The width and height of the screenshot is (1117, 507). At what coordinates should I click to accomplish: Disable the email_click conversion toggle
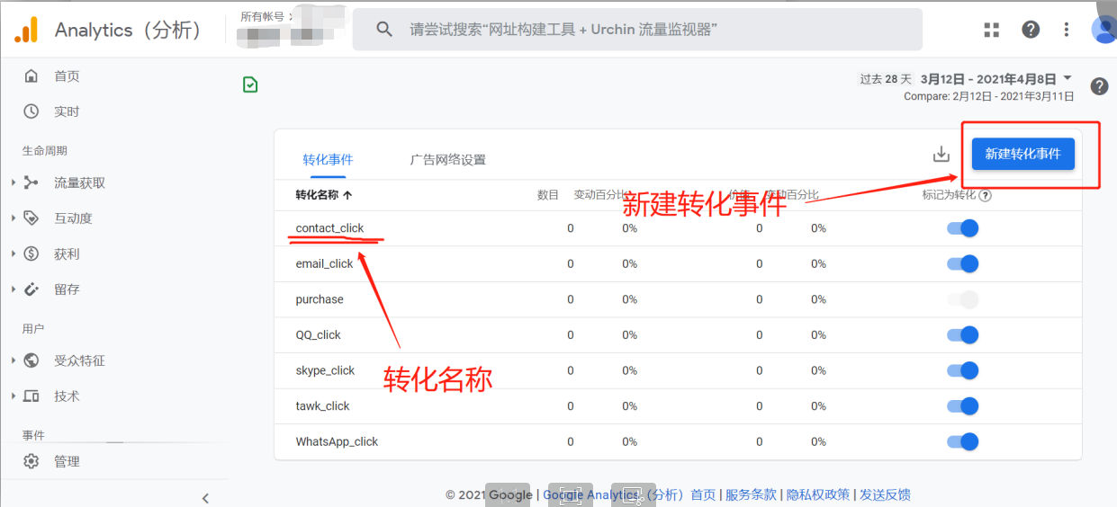tap(962, 264)
